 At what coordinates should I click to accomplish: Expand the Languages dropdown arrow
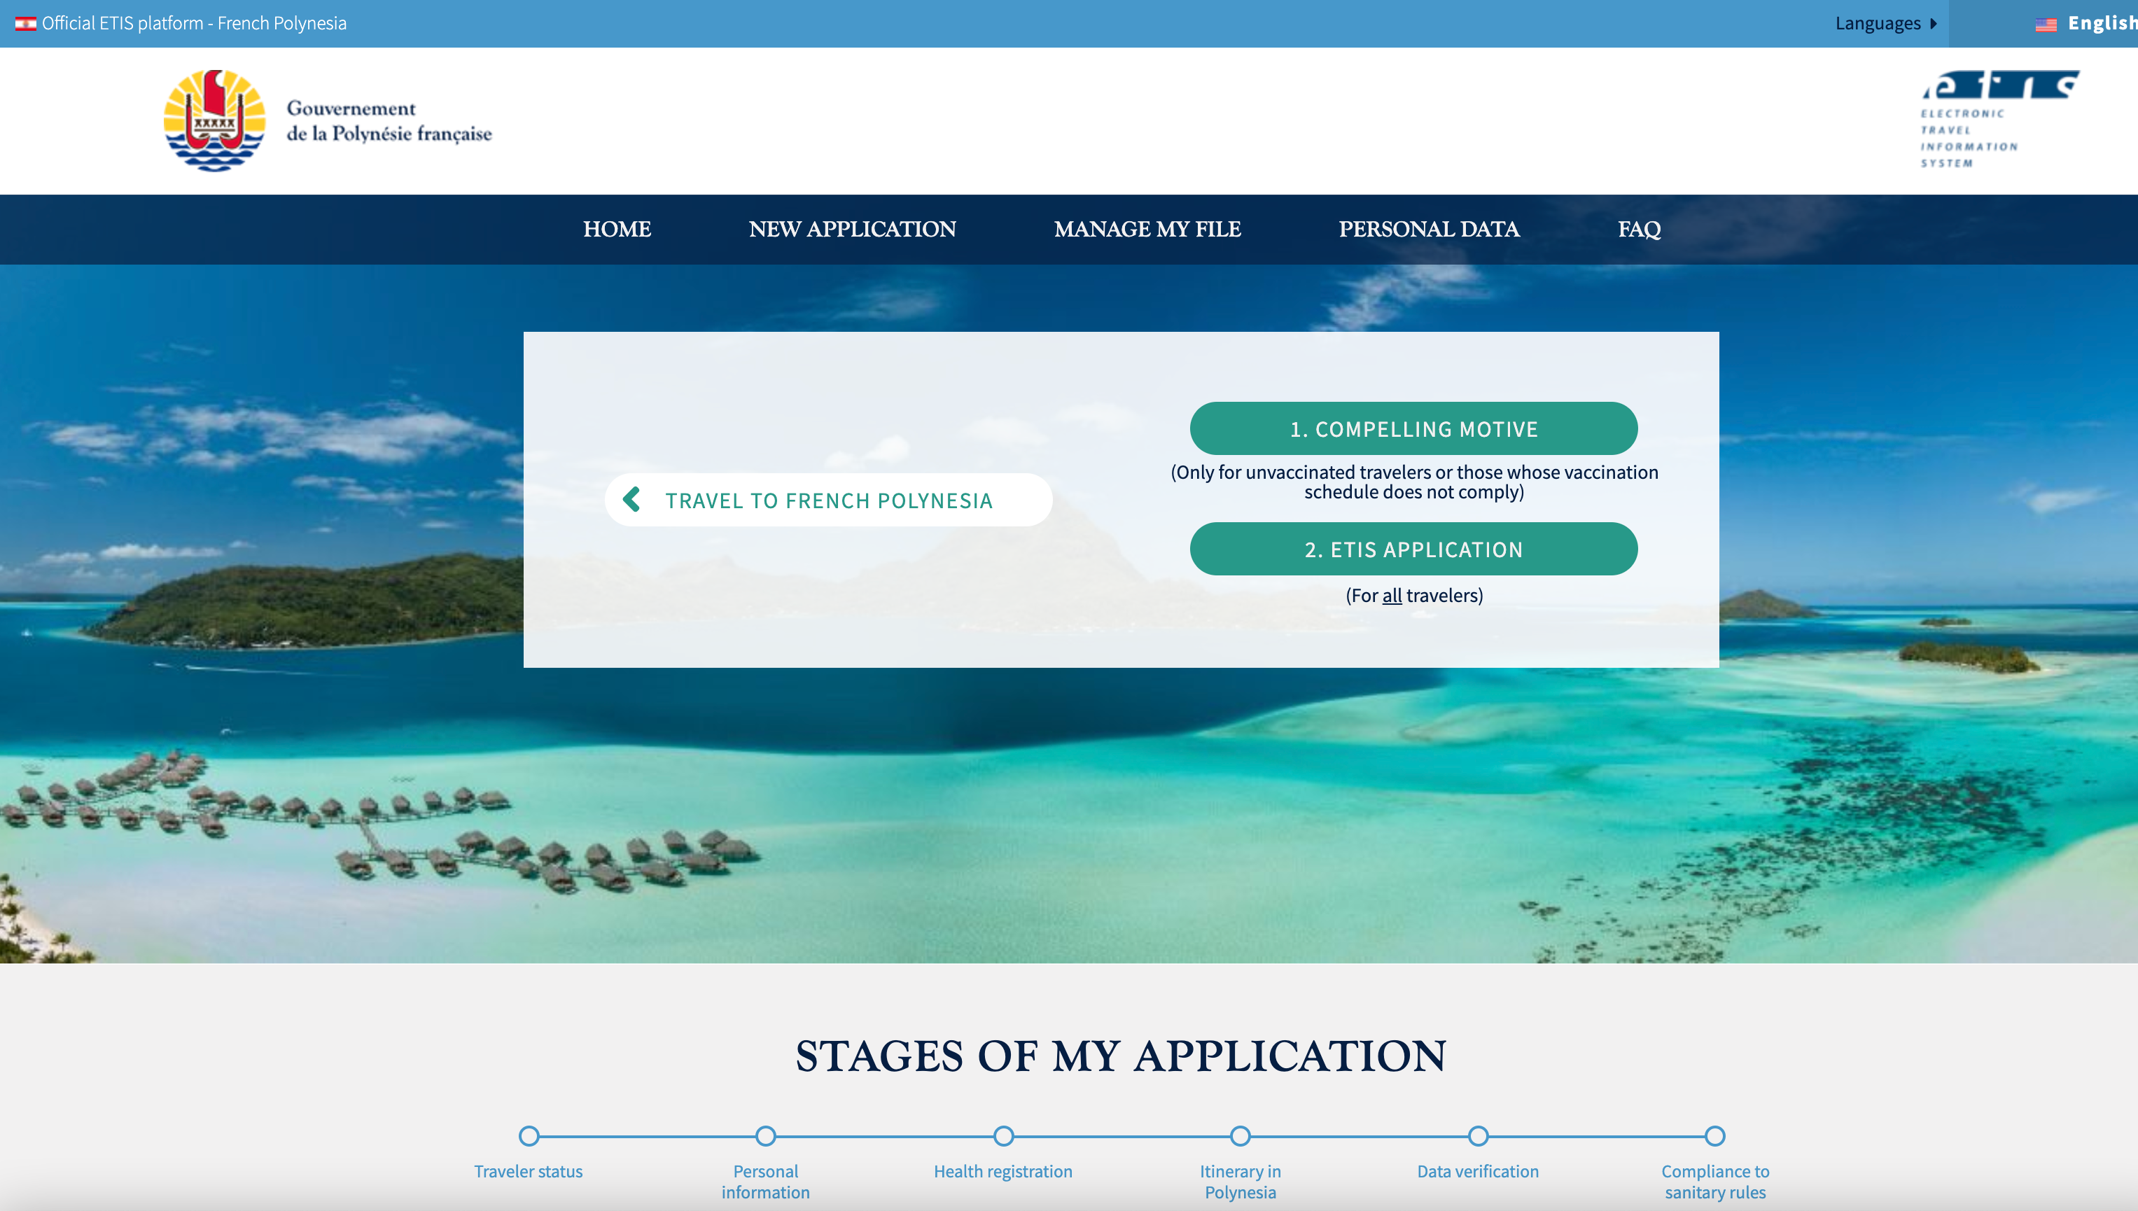pos(1934,23)
